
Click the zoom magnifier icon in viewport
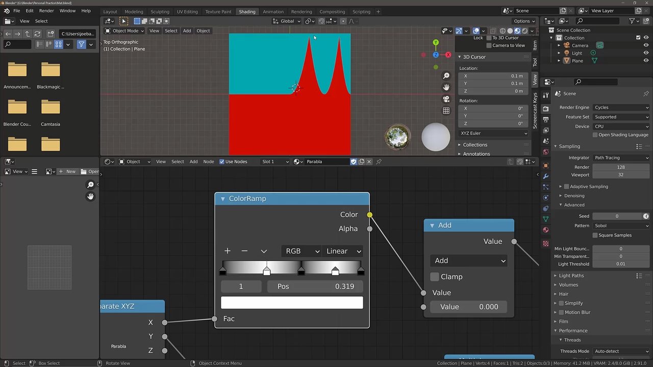(446, 75)
